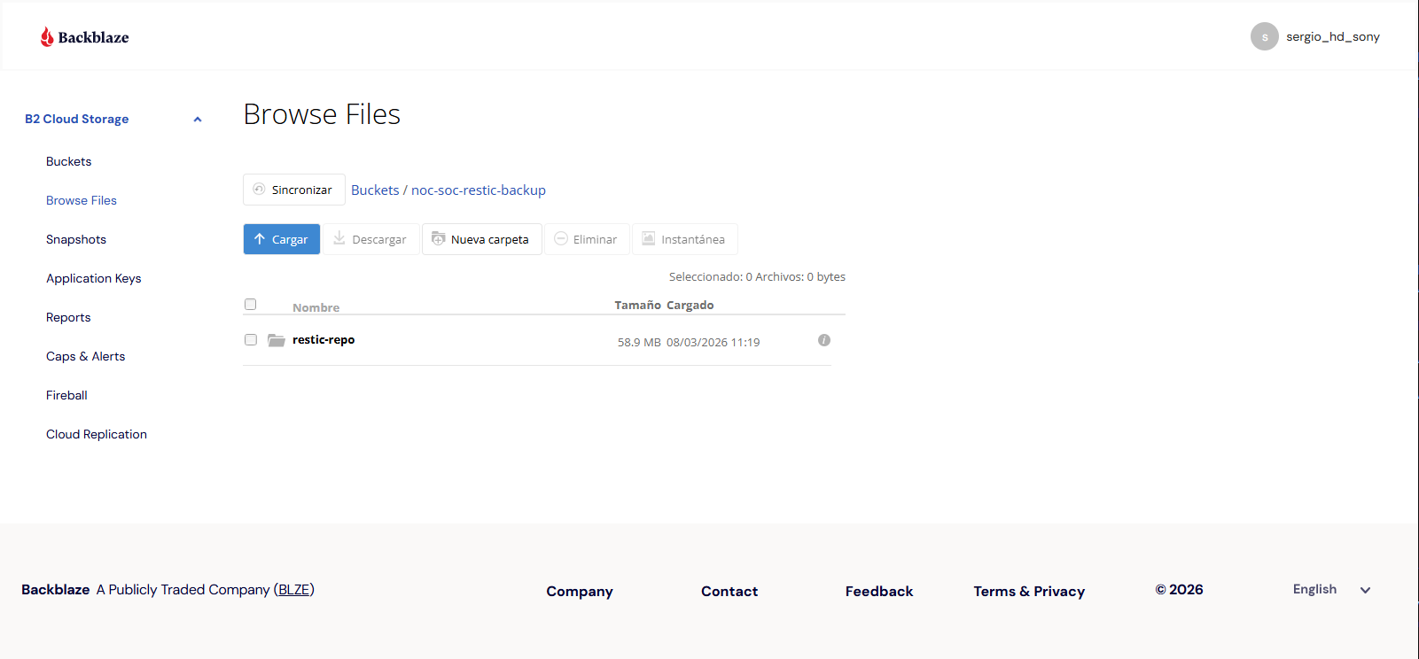Viewport: 1419px width, 659px height.
Task: Click the 08/03/2026 11:19 upload date
Action: tap(713, 342)
